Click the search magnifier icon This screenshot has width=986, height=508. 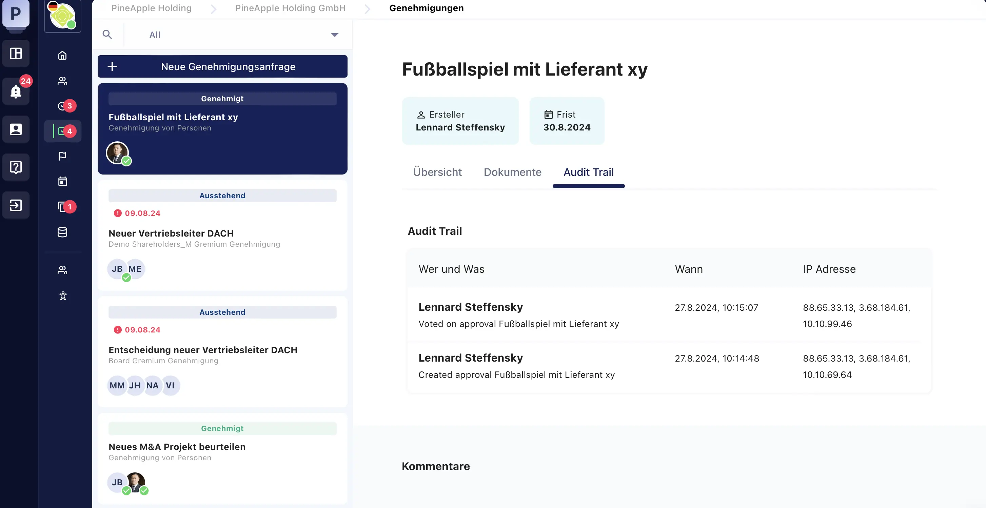point(107,35)
